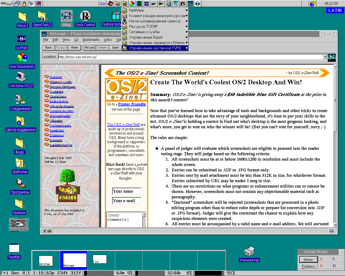The height and width of the screenshot is (276, 345).
Task: Expand the Управление Squid submenu
Action: click(x=155, y=37)
